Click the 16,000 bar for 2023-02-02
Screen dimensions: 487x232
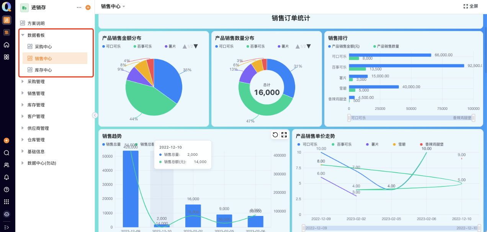pyautogui.click(x=193, y=216)
